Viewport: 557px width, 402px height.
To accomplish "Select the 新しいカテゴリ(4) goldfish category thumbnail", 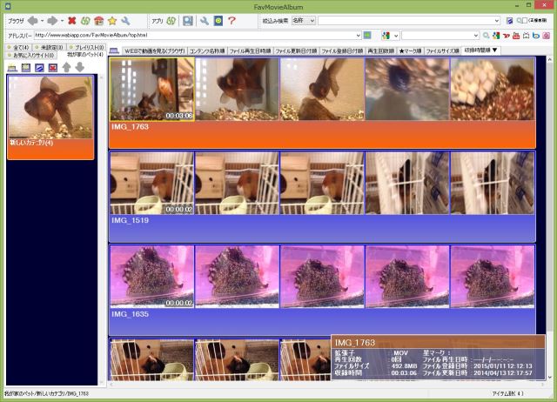I will [50, 117].
